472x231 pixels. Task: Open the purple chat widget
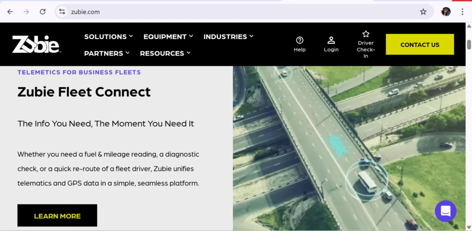446,211
